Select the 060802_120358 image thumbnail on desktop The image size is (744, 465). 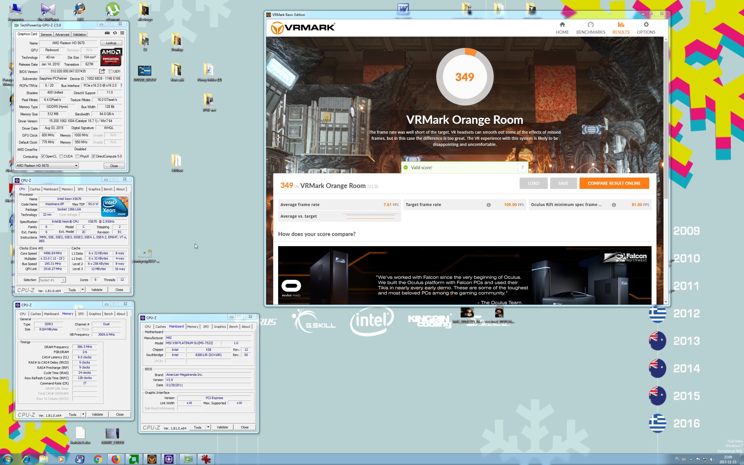tap(112, 435)
